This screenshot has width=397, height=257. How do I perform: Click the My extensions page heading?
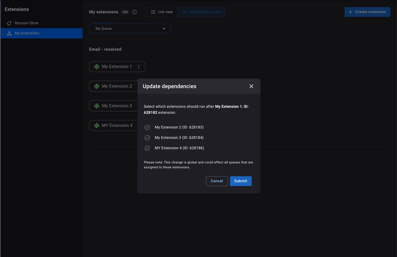(104, 12)
